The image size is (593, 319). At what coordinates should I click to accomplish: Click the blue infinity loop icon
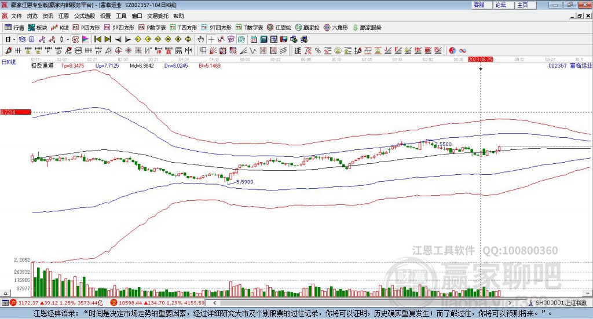coord(462,50)
